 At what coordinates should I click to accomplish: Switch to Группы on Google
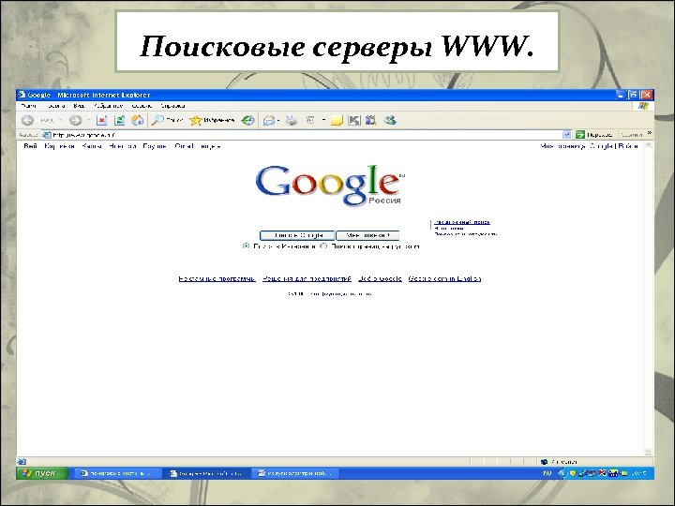pos(155,146)
